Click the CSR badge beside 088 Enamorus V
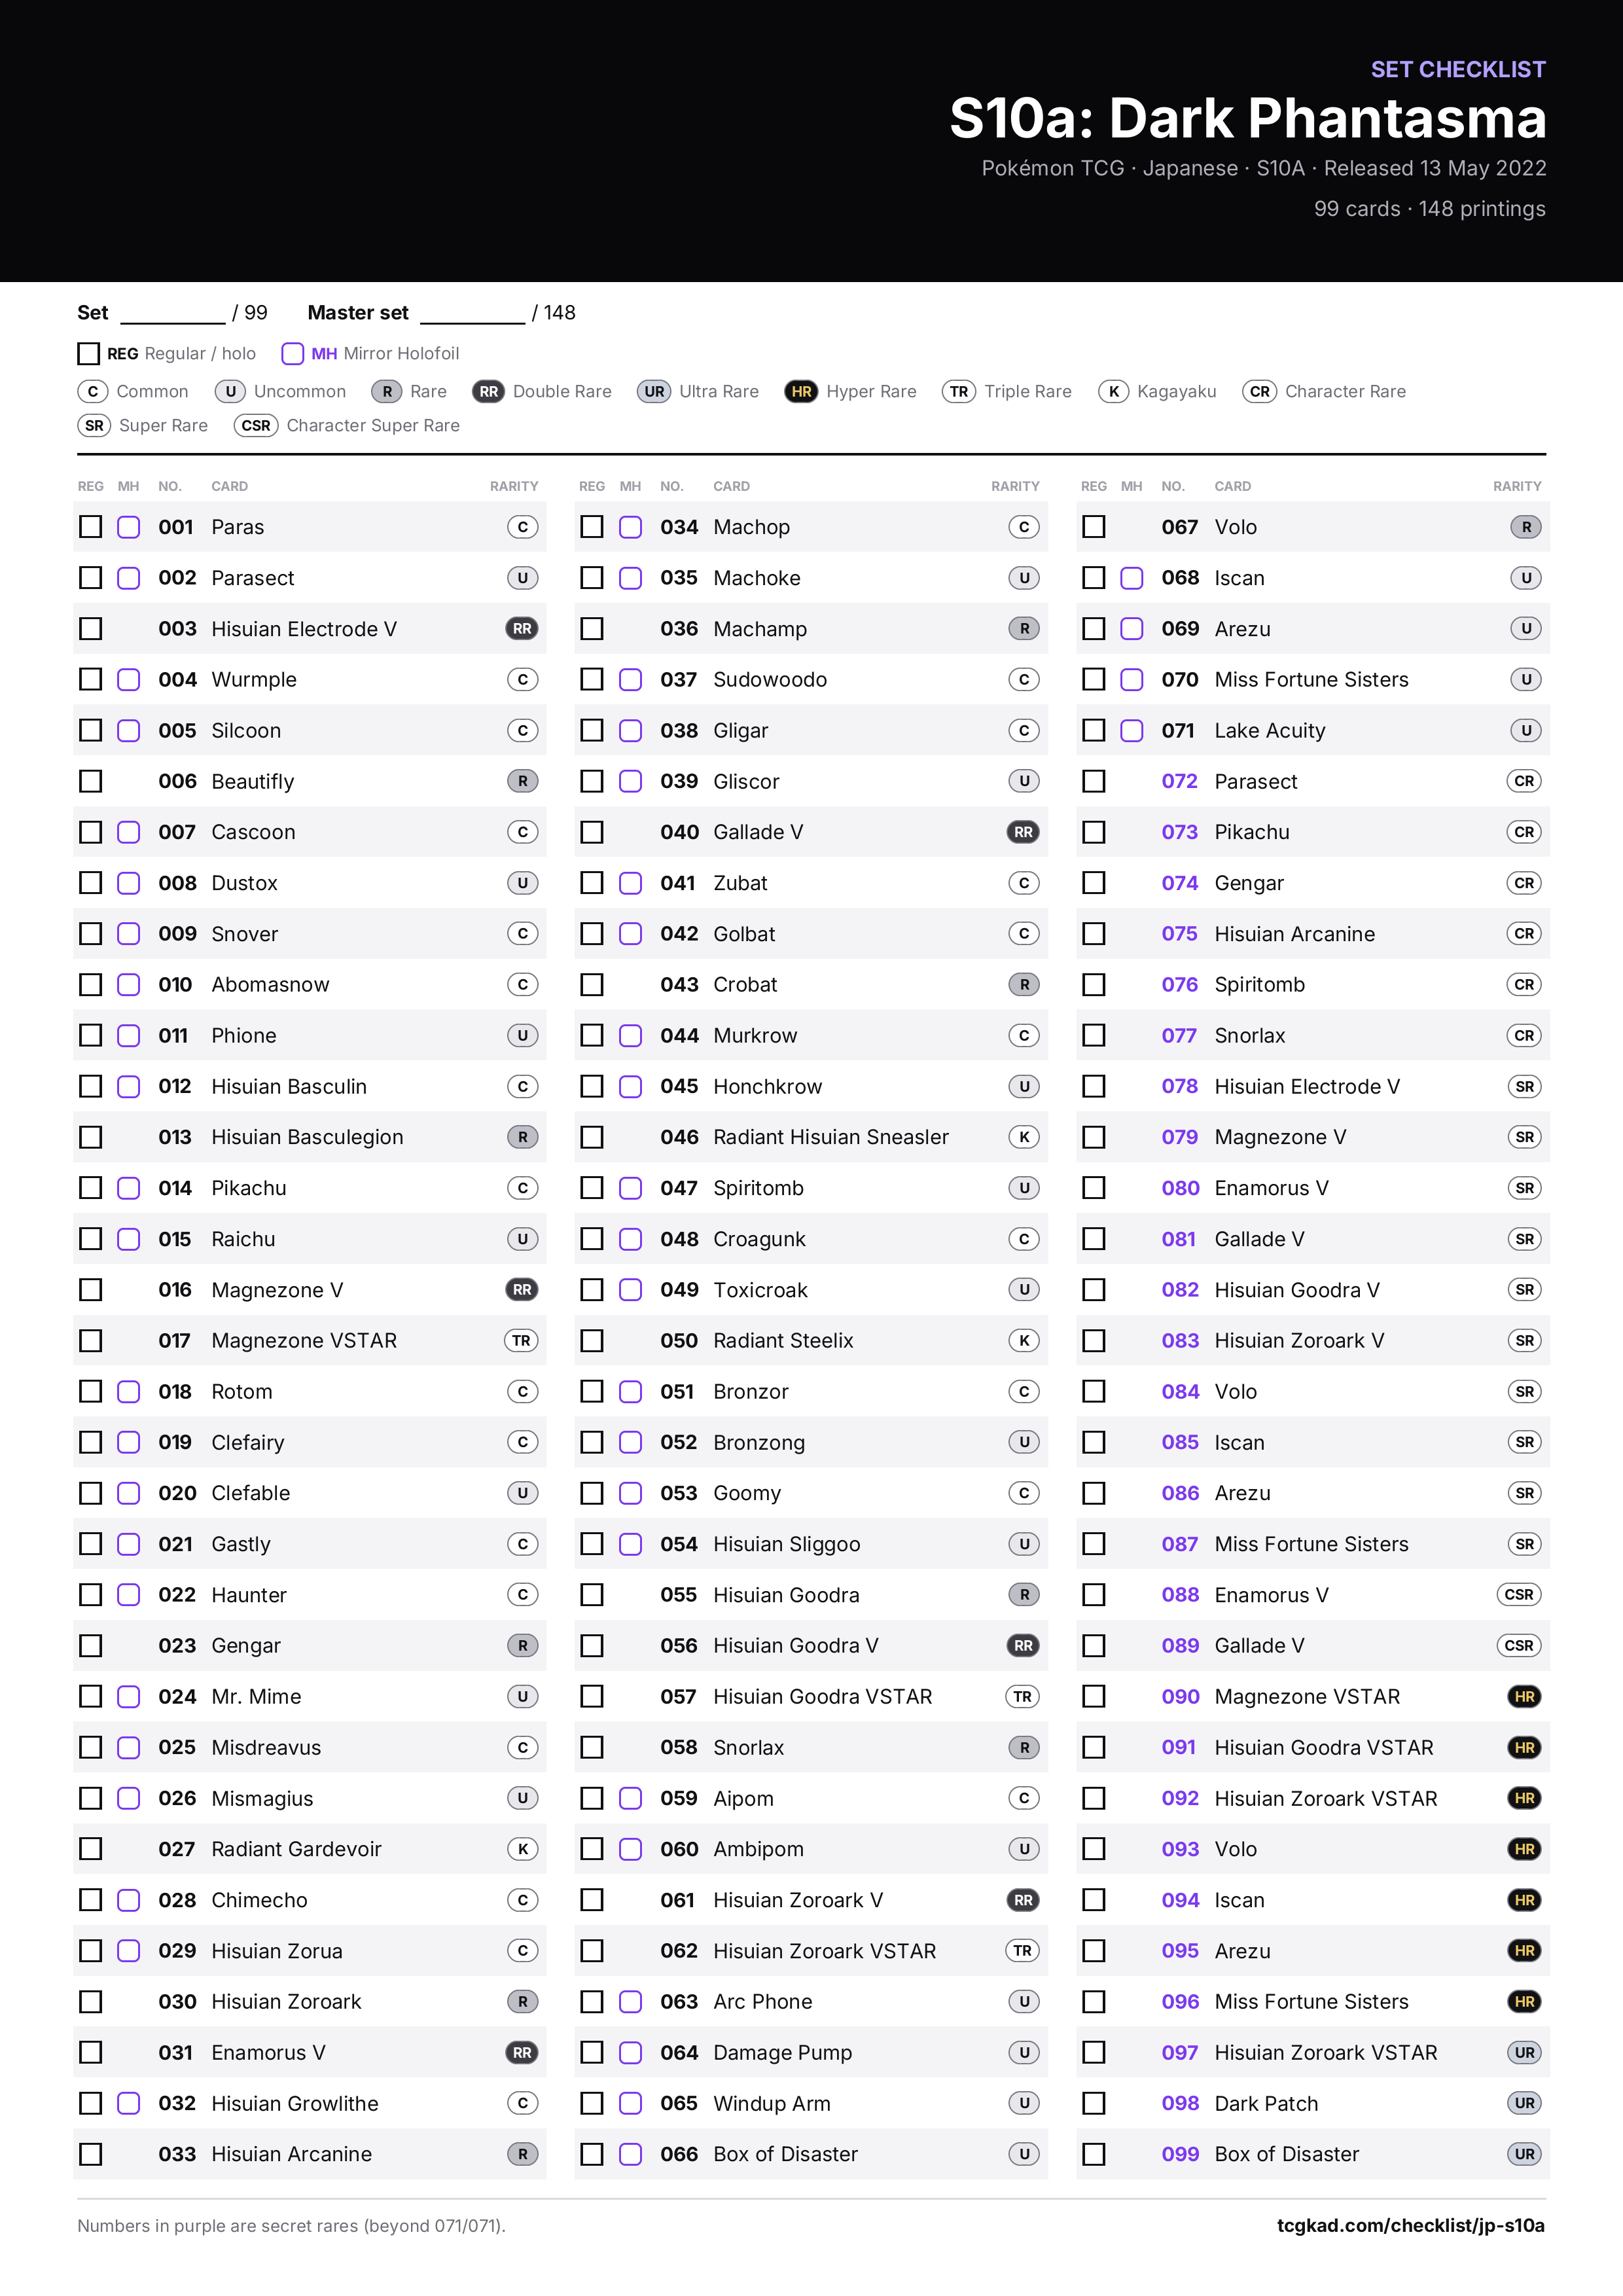The image size is (1623, 2296). point(1519,1595)
